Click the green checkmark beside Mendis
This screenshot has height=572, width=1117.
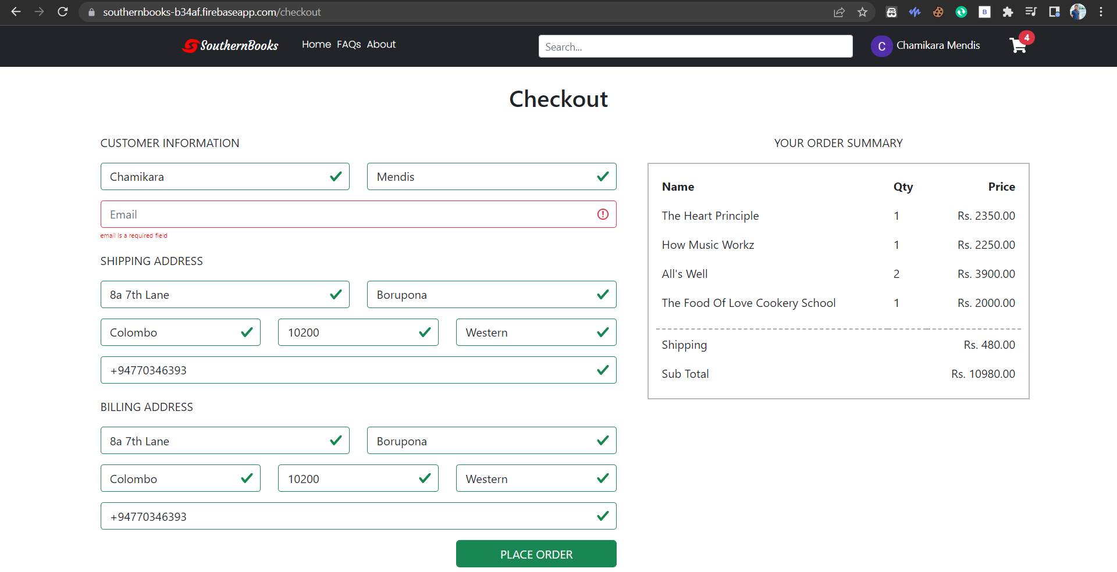[x=602, y=176]
